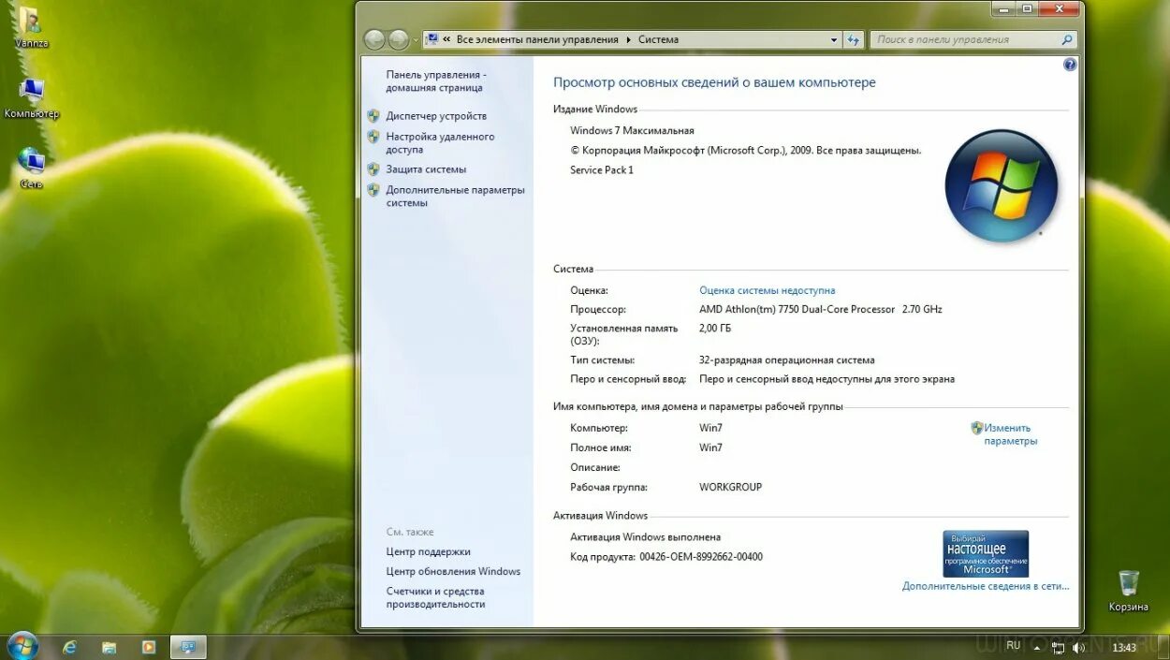Screen dimensions: 1170x660
Task: Launch Windows Media Player from taskbar
Action: 148,647
